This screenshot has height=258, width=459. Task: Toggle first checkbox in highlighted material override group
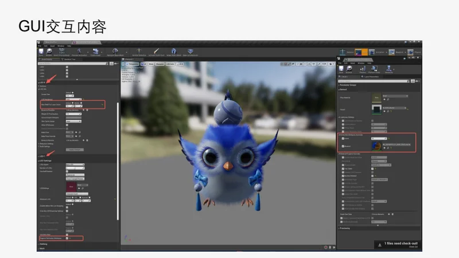(x=343, y=138)
